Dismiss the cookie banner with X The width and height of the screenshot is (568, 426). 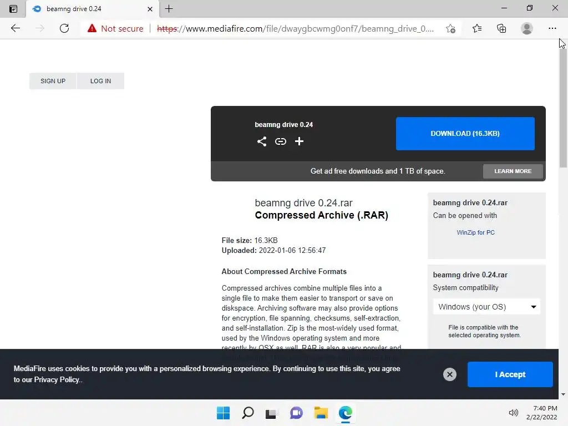pyautogui.click(x=449, y=374)
